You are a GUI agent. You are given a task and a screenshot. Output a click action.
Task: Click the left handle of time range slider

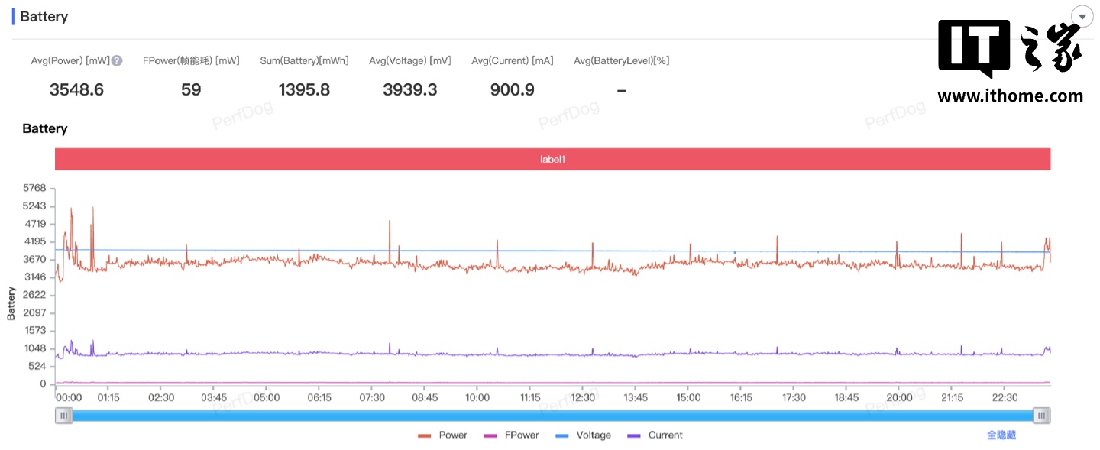click(x=64, y=416)
